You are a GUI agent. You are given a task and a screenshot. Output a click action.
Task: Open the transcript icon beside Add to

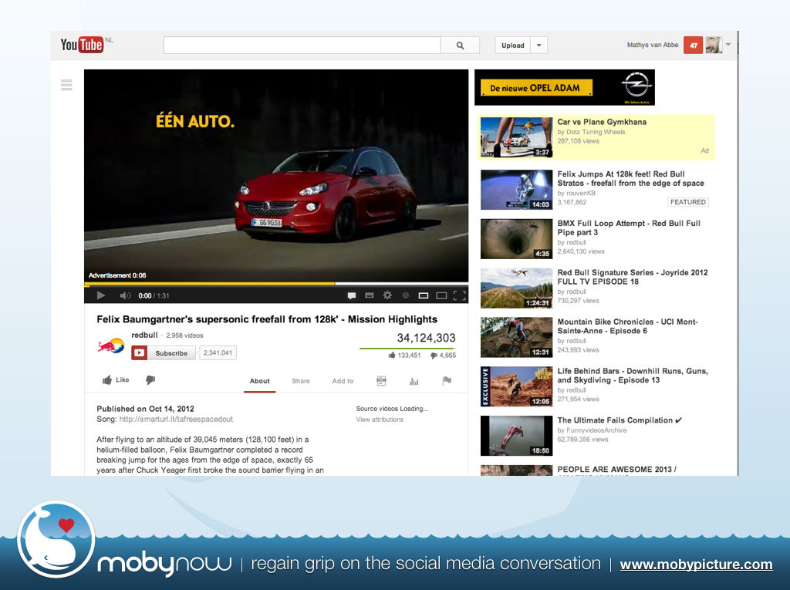click(x=381, y=381)
